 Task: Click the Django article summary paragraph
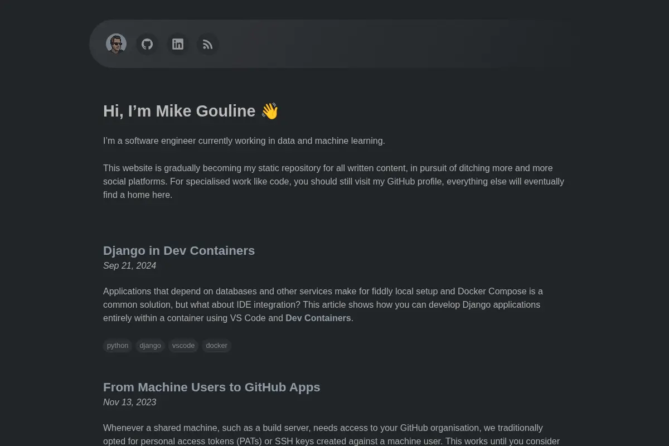[323, 305]
